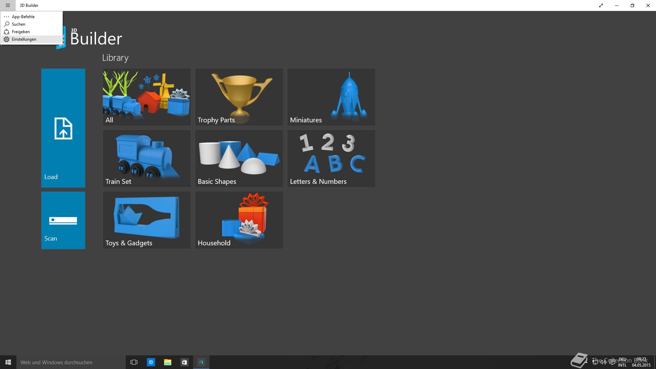This screenshot has width=656, height=369.
Task: Open App-Befehle from the menu
Action: (31, 16)
